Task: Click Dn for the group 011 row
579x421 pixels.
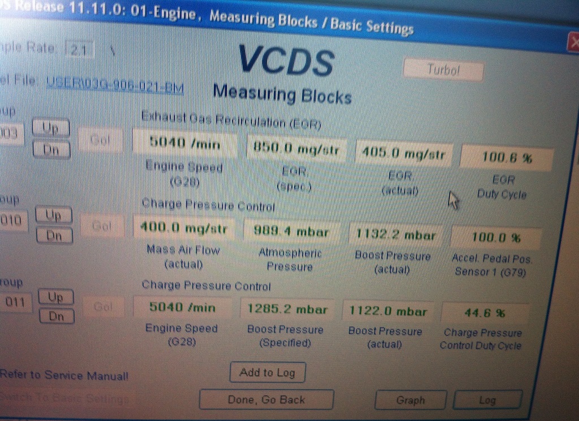Action: tap(57, 316)
